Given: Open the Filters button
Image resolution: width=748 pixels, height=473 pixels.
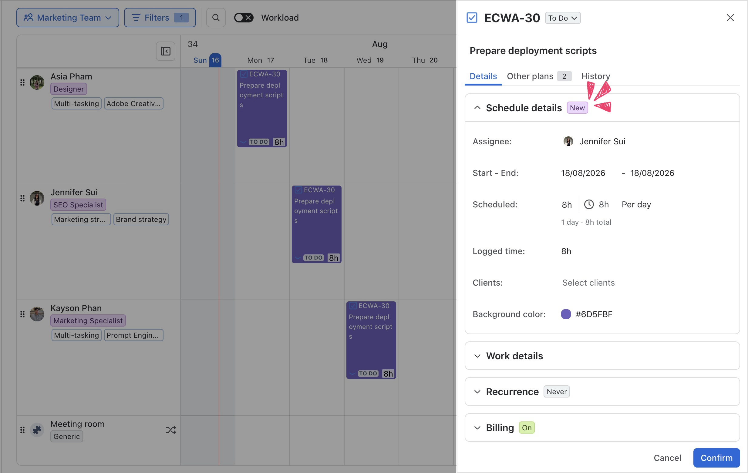Looking at the screenshot, I should 160,18.
